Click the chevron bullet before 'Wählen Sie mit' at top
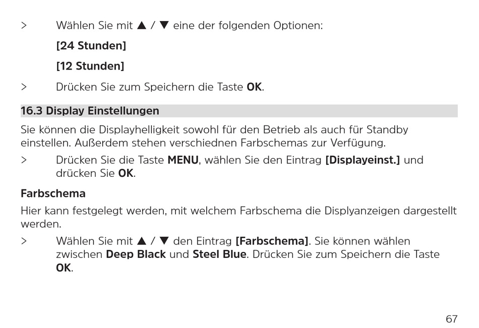Viewport: 479px width, 328px height. tap(24, 25)
